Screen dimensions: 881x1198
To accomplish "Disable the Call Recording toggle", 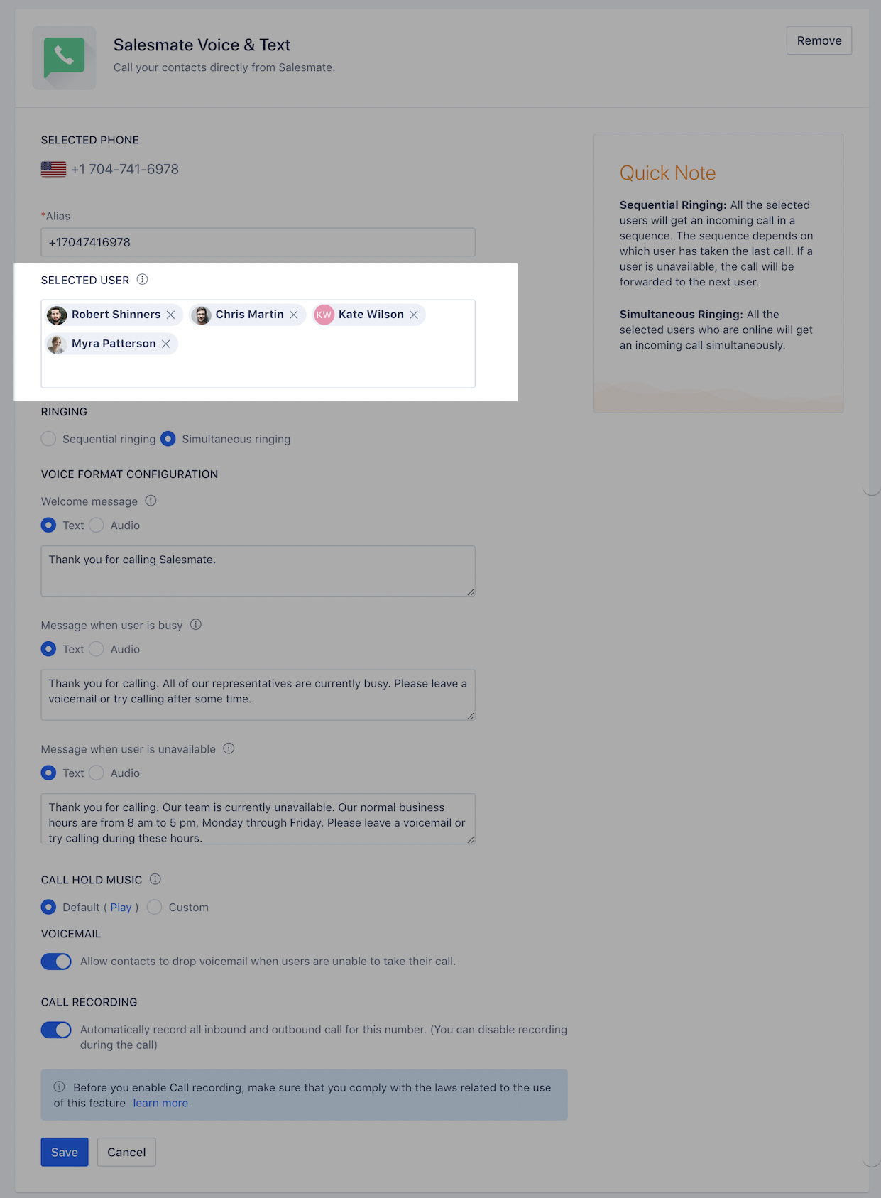I will (56, 1030).
